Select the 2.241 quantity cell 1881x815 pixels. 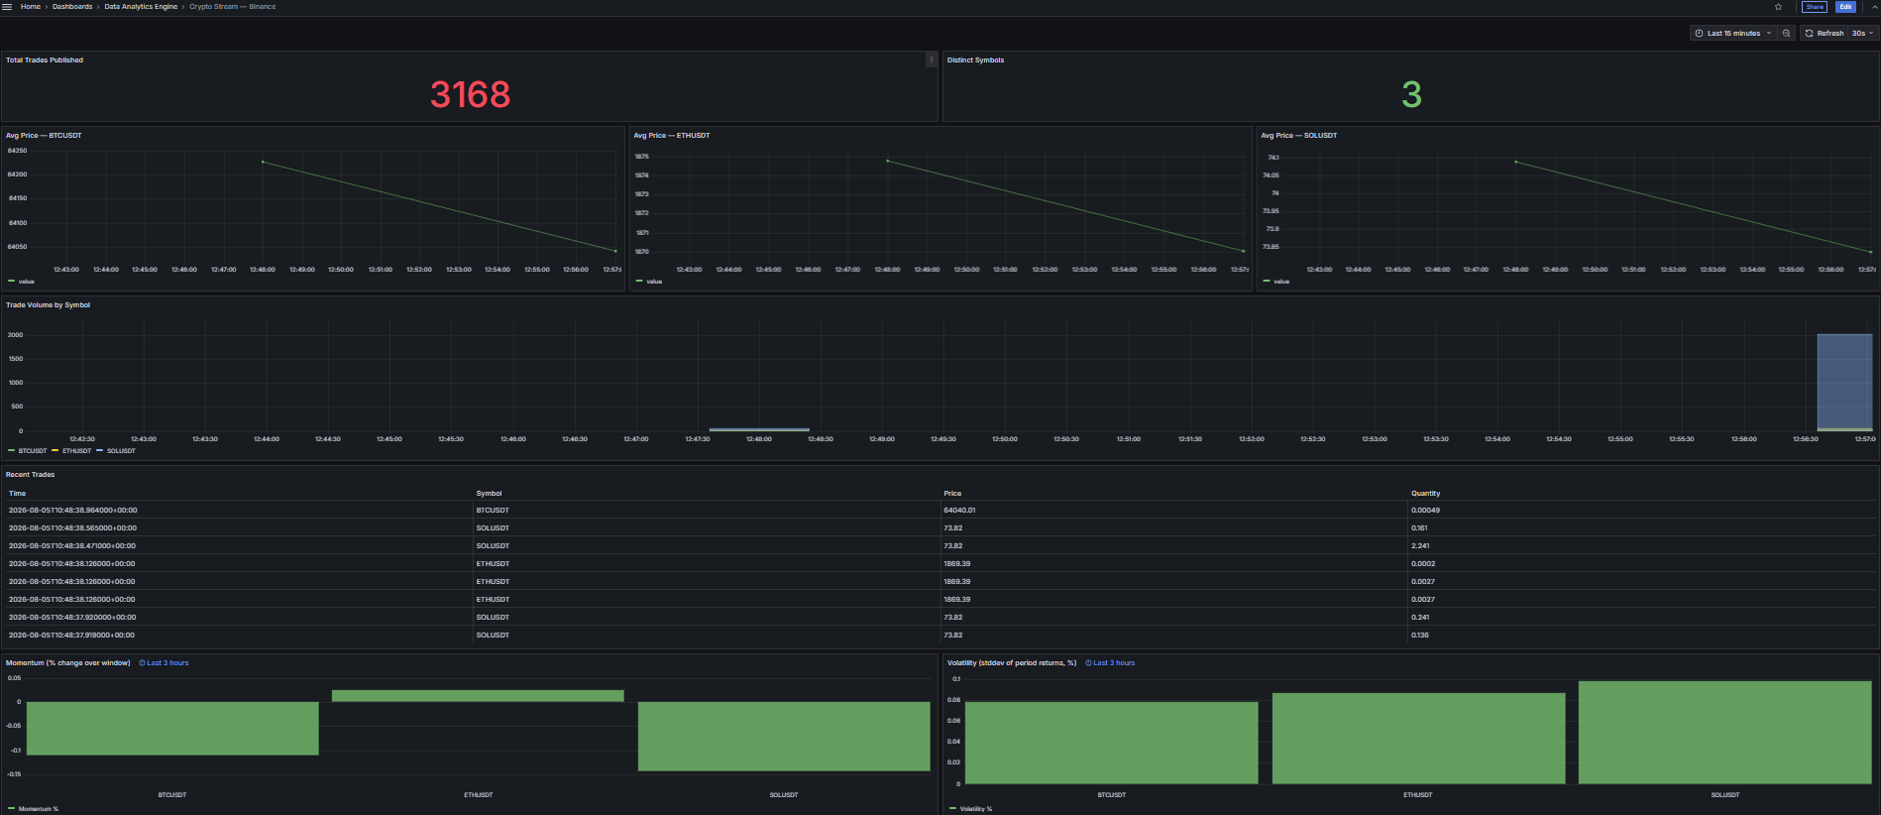pos(1642,545)
